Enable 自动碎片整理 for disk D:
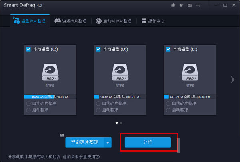240x162 pixels. 98,104
